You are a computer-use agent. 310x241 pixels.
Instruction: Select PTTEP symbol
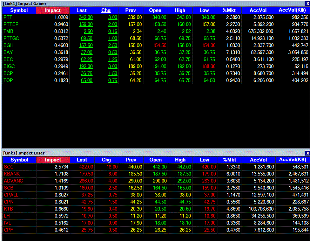click(11, 24)
